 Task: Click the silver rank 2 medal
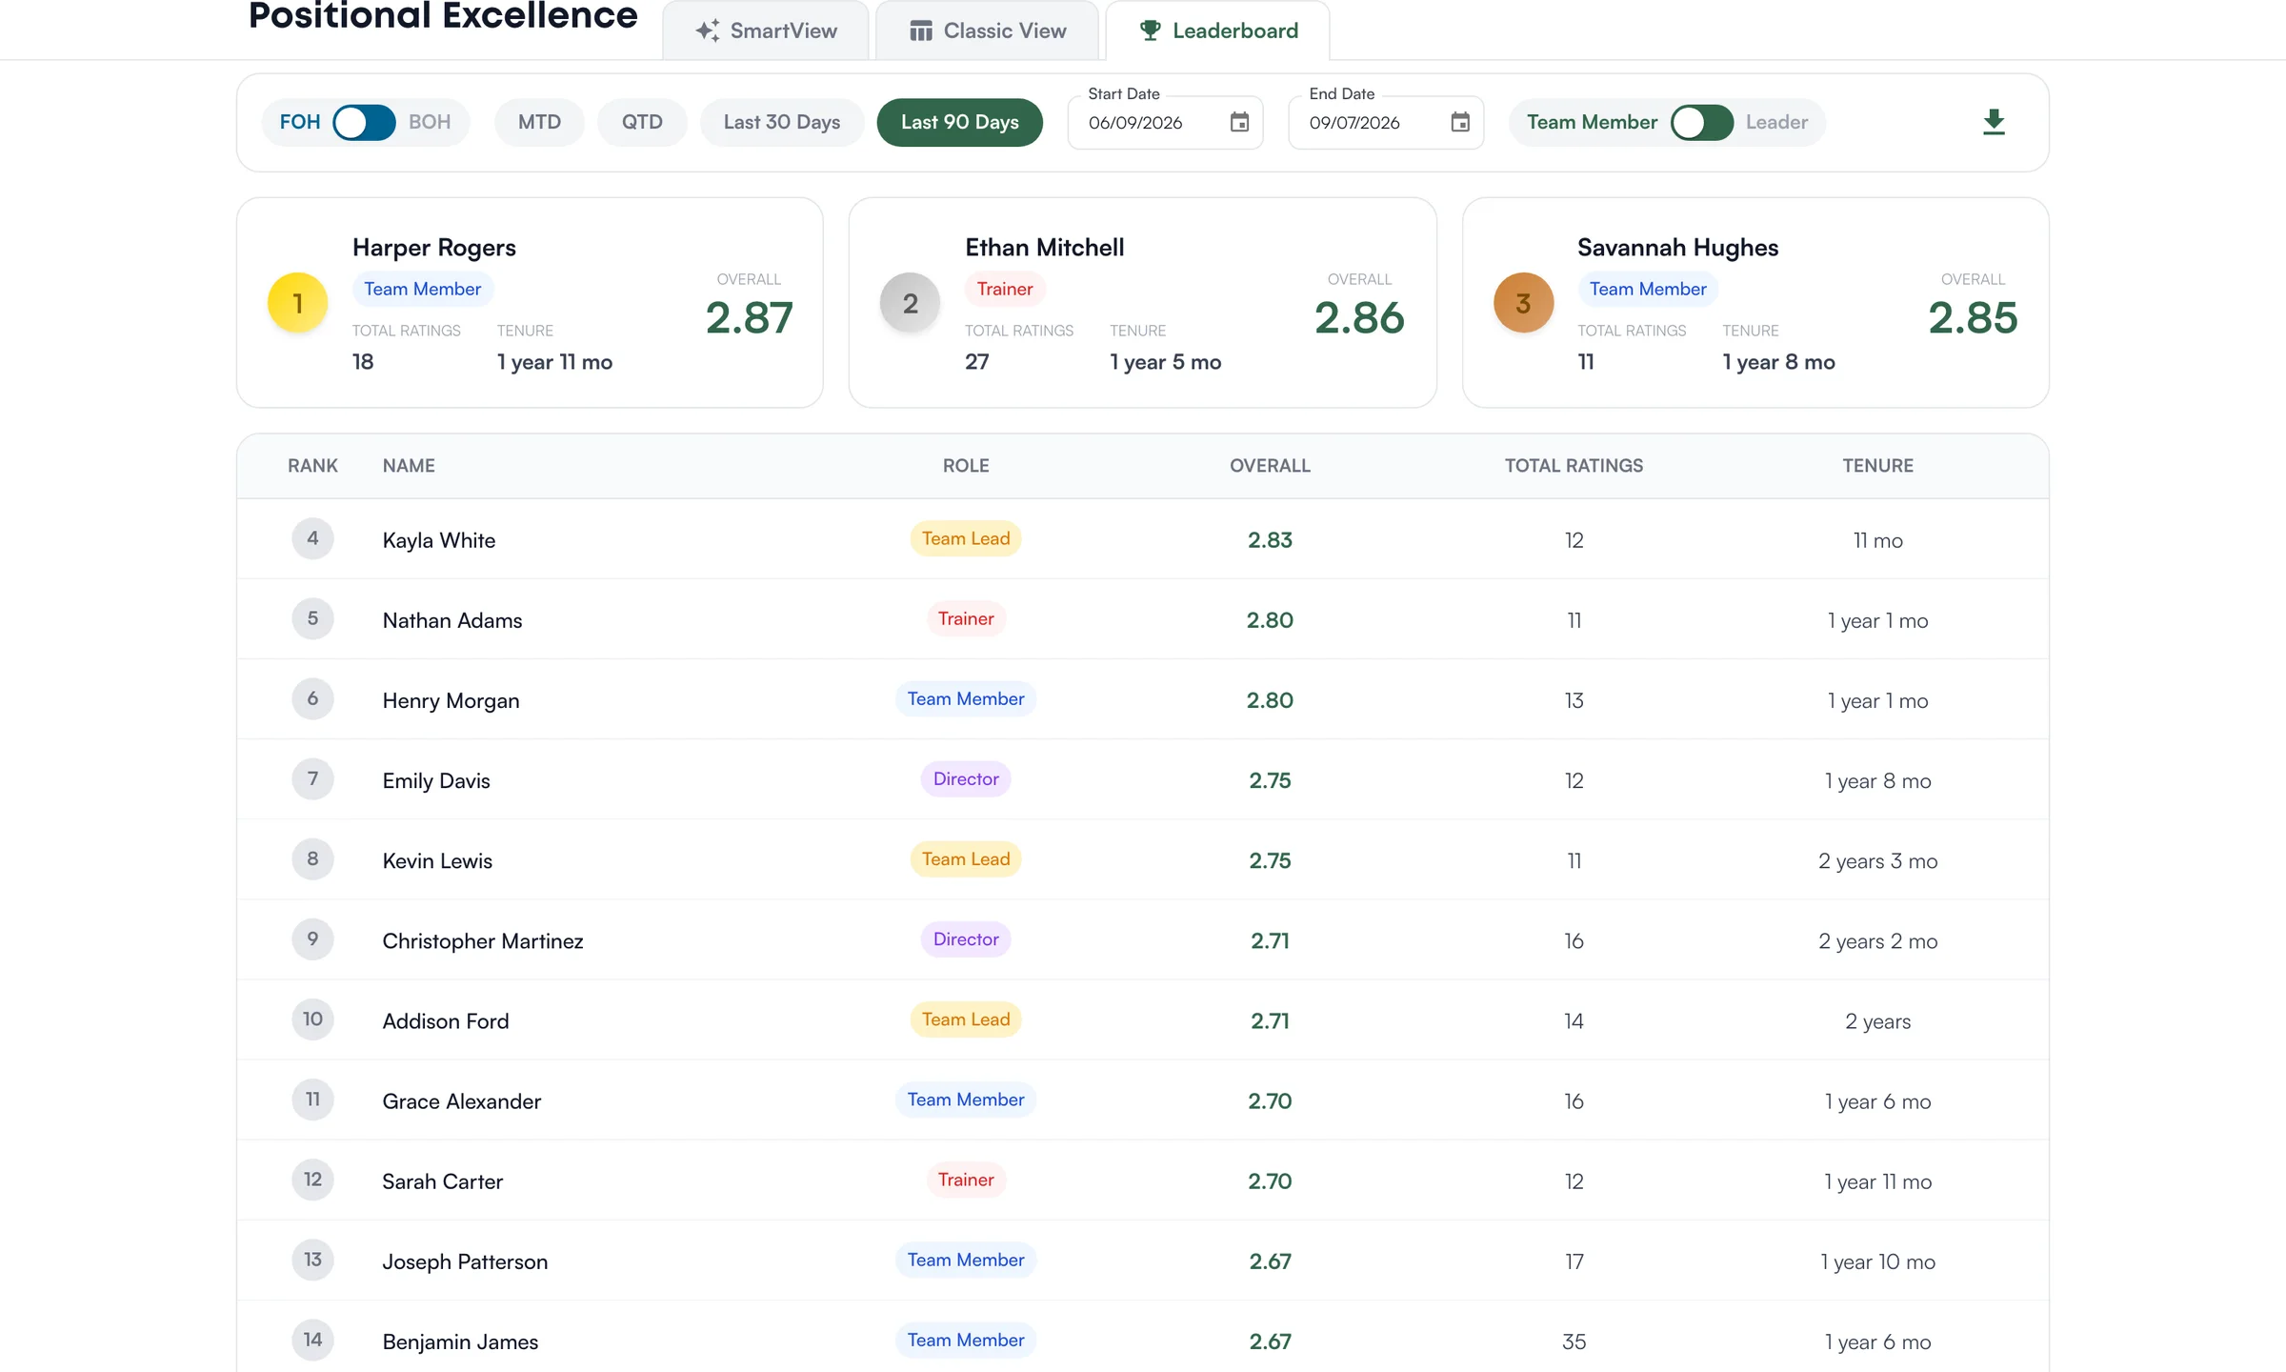[x=910, y=303]
